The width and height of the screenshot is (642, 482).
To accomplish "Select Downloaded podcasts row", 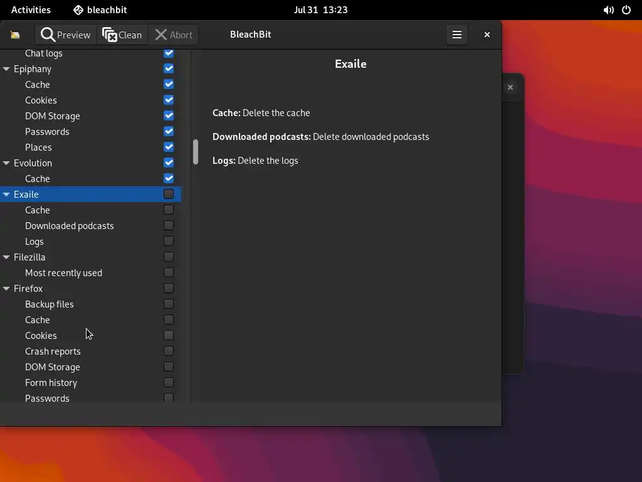I will [x=90, y=226].
